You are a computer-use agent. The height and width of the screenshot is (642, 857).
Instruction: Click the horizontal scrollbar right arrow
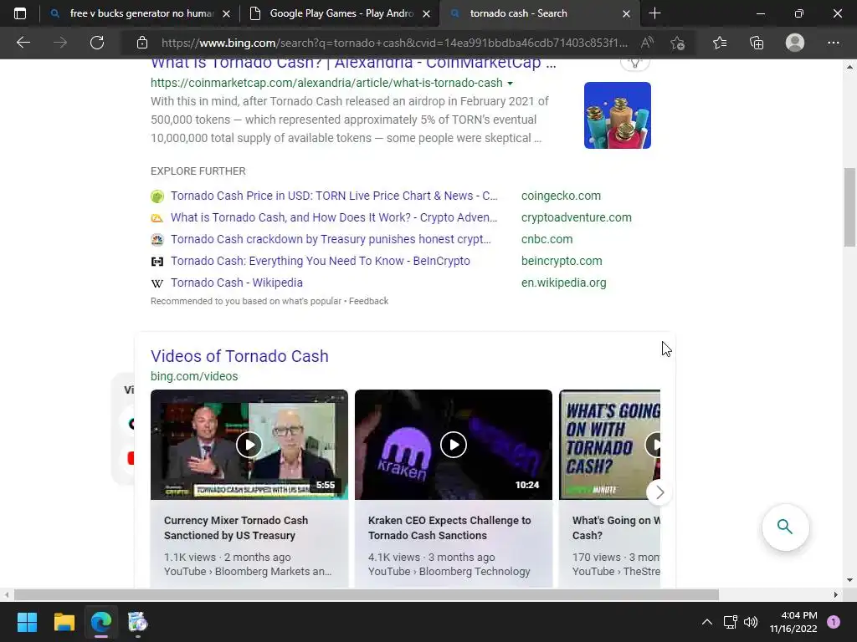[x=836, y=594]
